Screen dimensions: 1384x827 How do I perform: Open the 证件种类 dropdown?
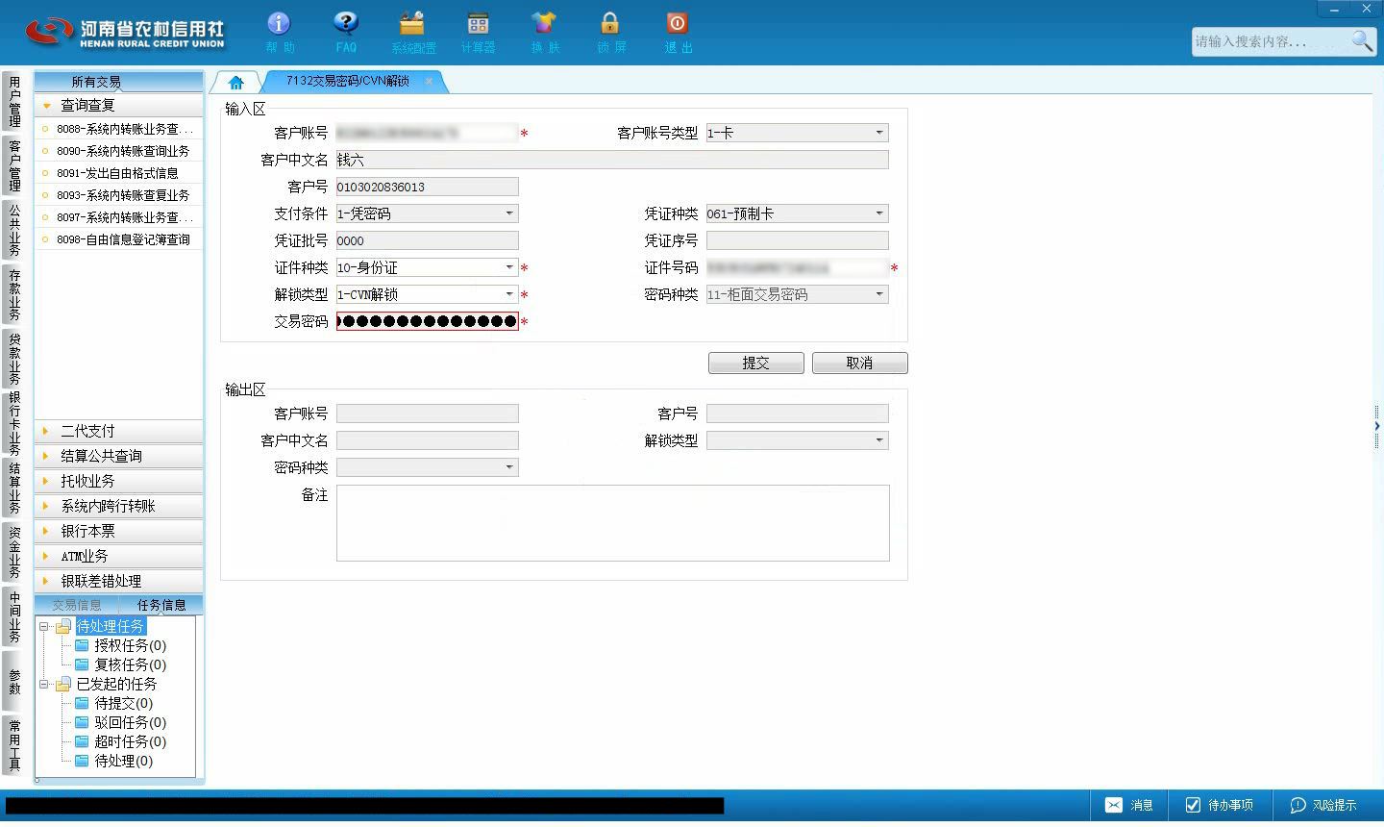[x=509, y=267]
